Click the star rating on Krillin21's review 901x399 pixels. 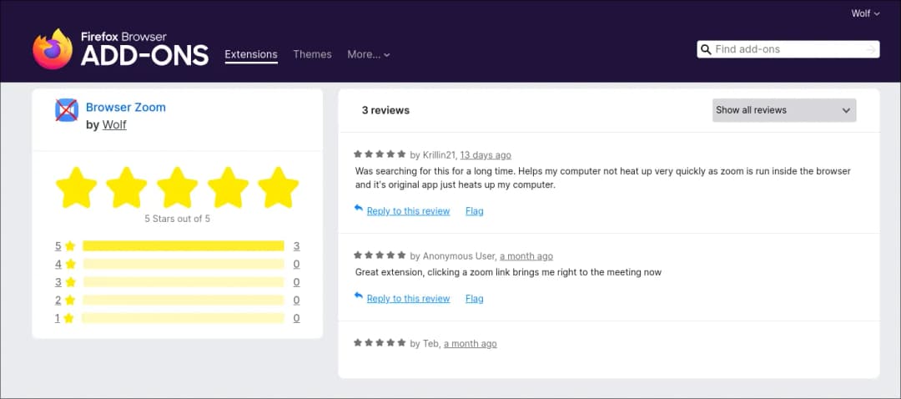380,154
